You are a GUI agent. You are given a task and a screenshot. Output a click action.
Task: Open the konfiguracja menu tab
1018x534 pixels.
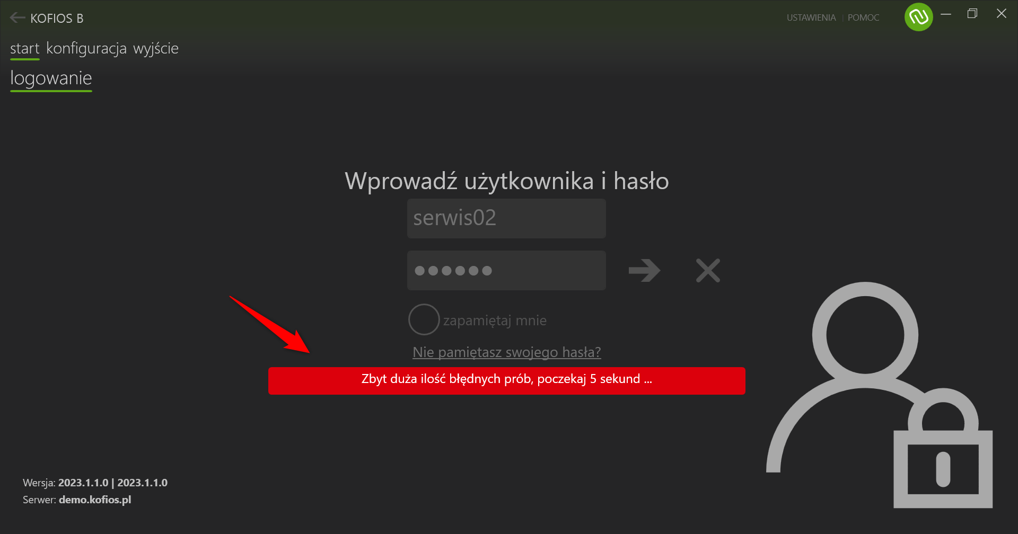coord(86,49)
